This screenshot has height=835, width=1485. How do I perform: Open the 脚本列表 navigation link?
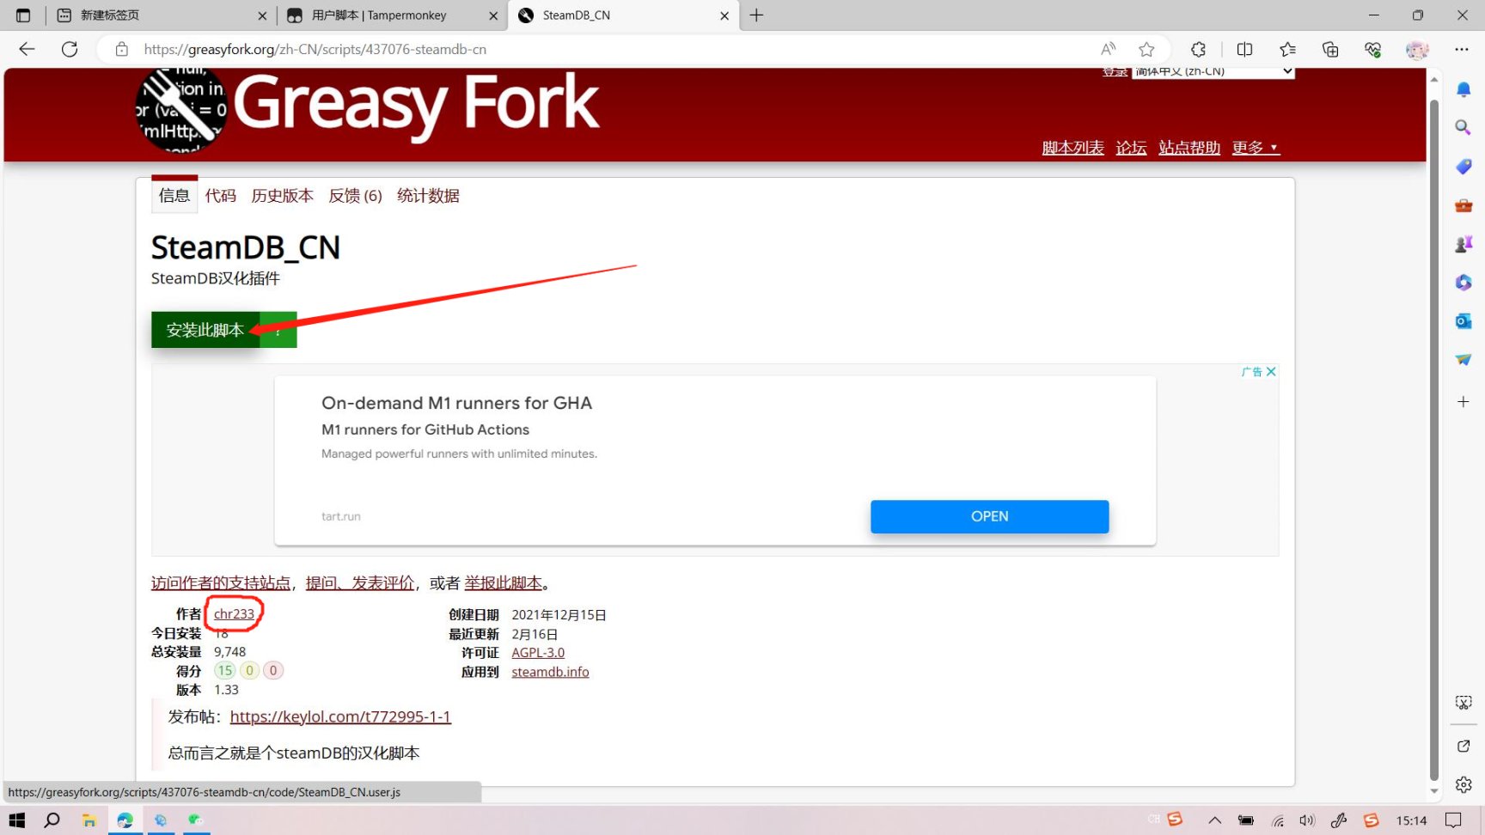pyautogui.click(x=1072, y=148)
